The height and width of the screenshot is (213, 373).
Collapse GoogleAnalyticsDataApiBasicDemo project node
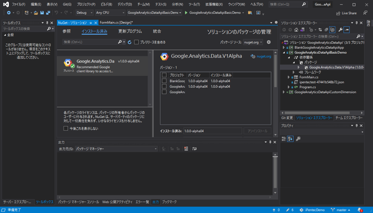pos(284,53)
